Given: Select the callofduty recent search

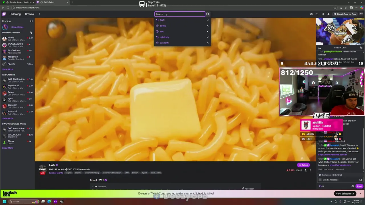Looking at the screenshot, I should (165, 37).
